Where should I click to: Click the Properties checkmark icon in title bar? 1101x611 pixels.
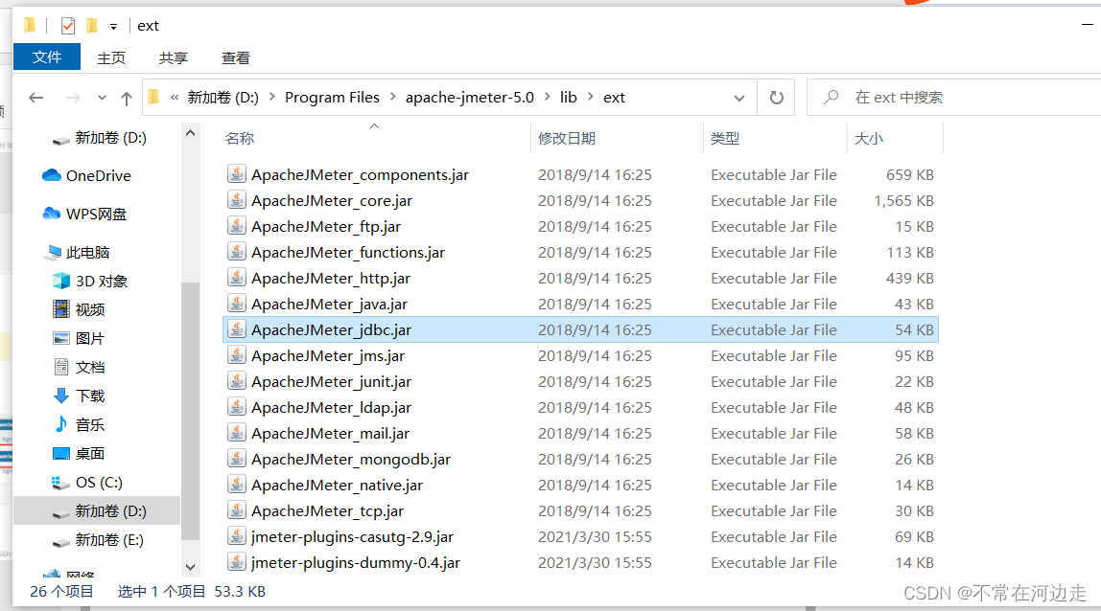pyautogui.click(x=68, y=26)
